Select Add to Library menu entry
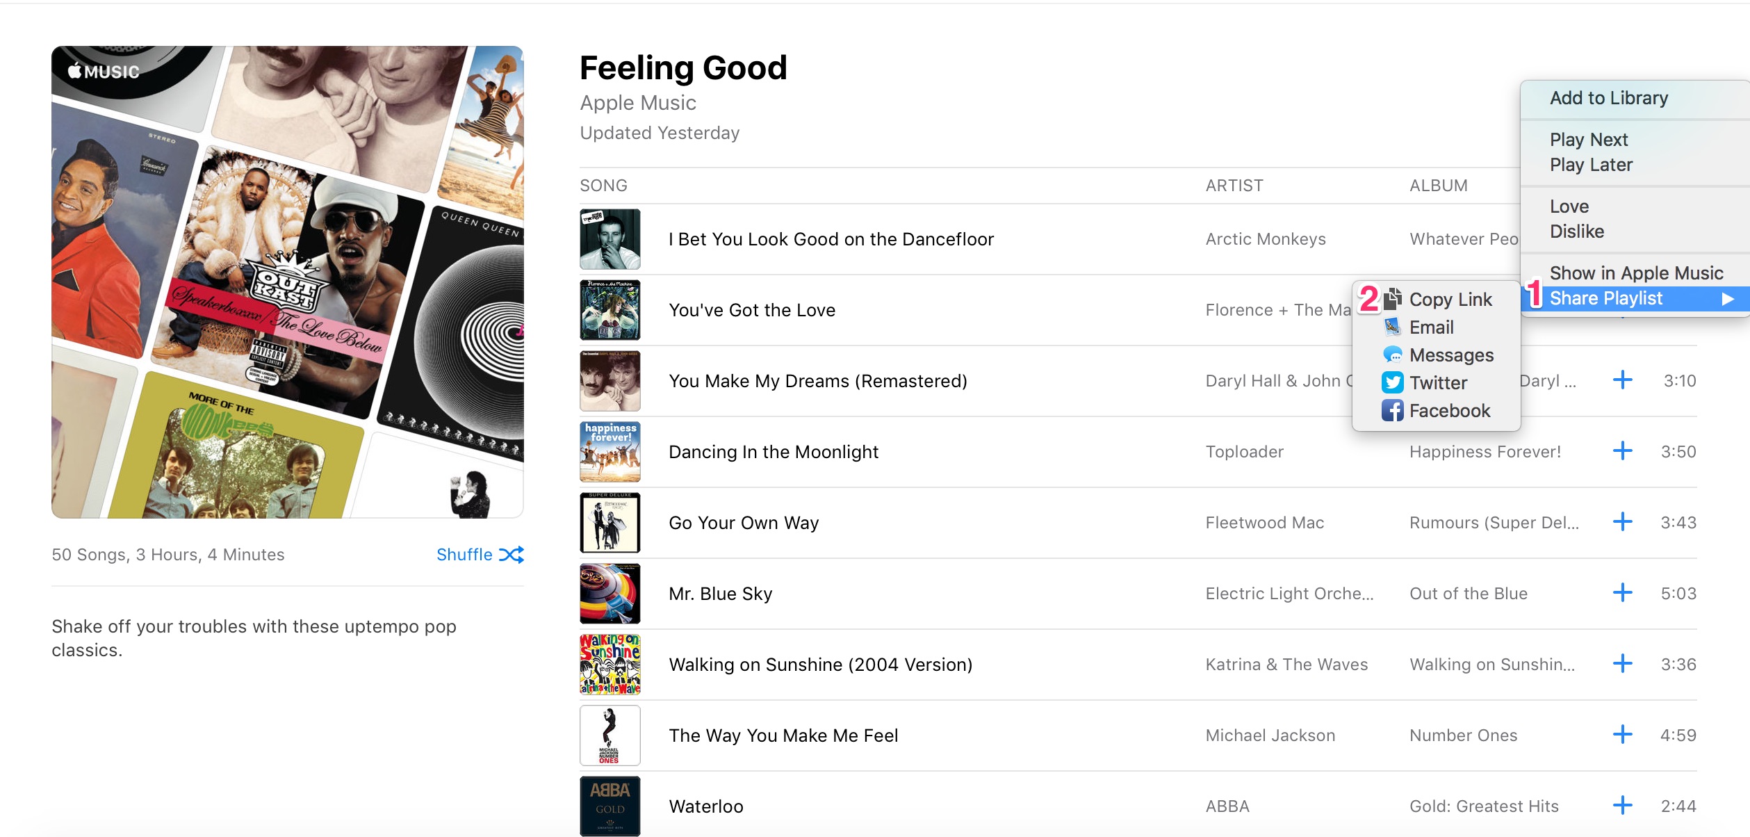 point(1608,98)
